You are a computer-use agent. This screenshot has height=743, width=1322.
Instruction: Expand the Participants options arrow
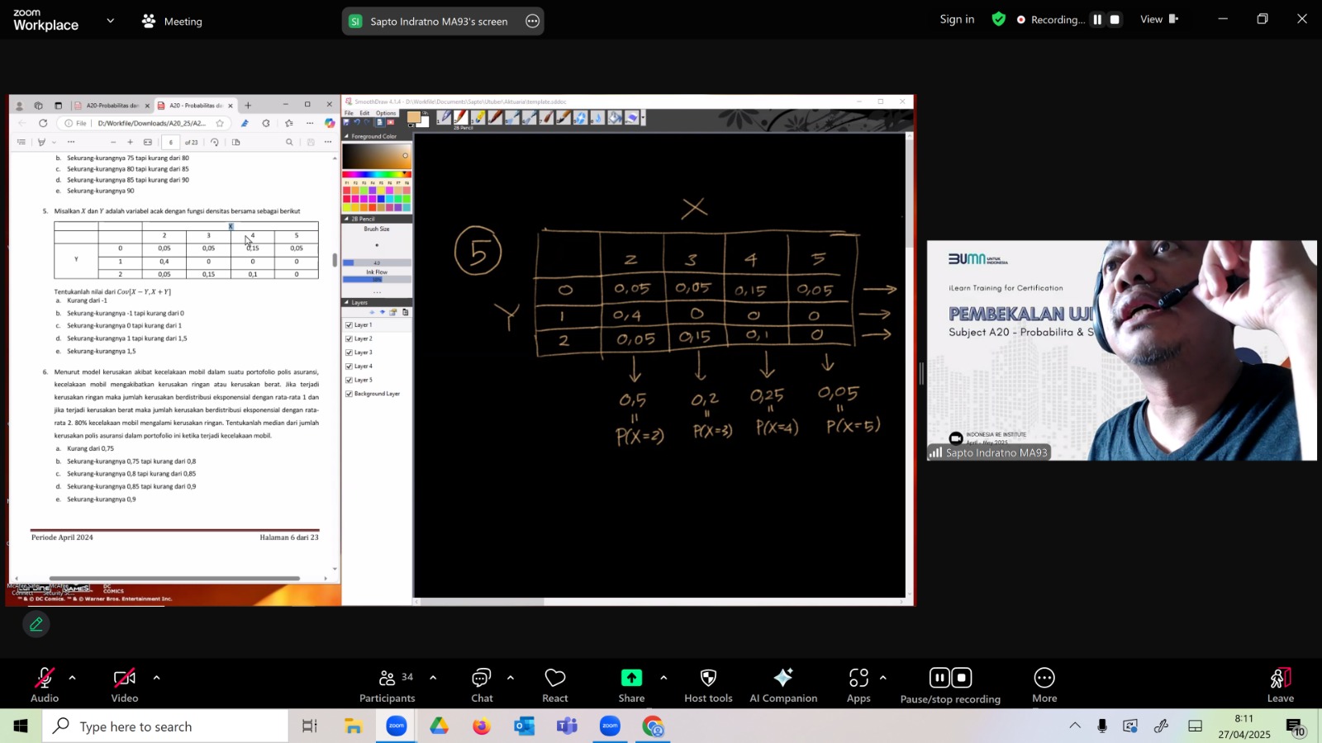point(433,678)
